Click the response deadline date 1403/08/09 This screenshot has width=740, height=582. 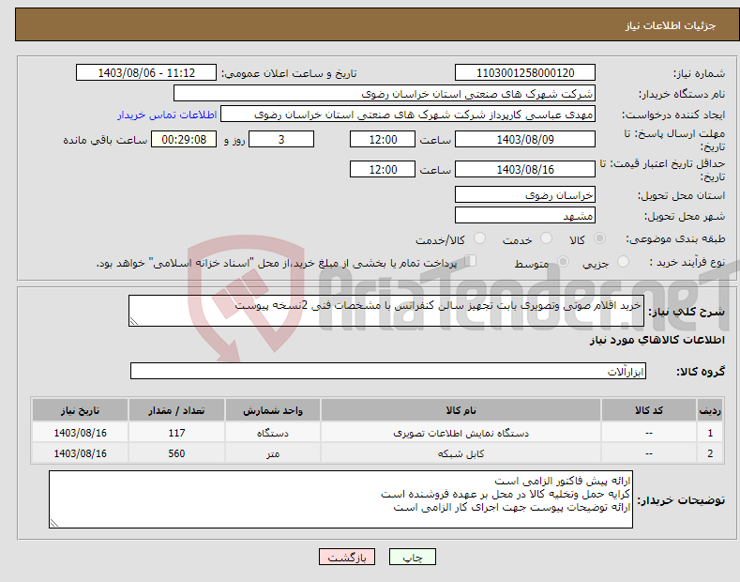[525, 139]
